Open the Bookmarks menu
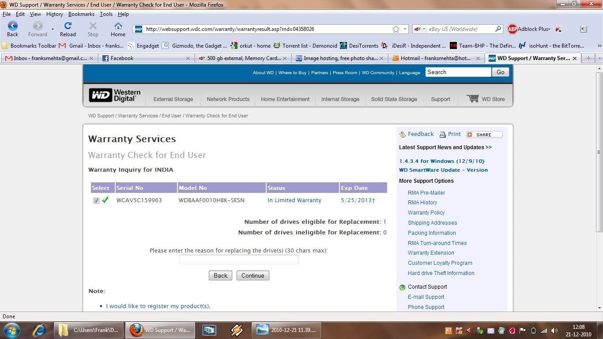The height and width of the screenshot is (339, 603). click(x=81, y=14)
